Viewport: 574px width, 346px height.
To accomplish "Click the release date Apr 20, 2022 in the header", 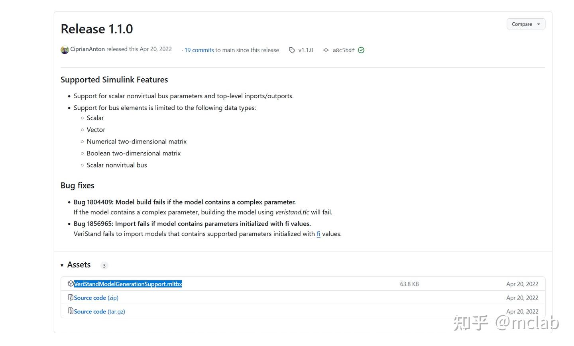I will tap(155, 49).
